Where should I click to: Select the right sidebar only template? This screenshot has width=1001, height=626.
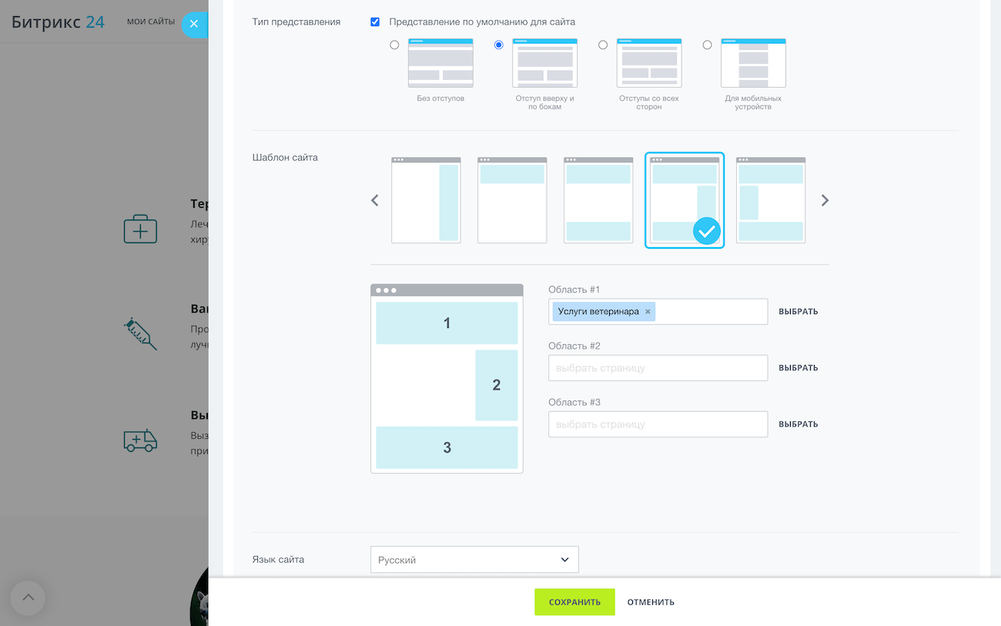point(426,200)
